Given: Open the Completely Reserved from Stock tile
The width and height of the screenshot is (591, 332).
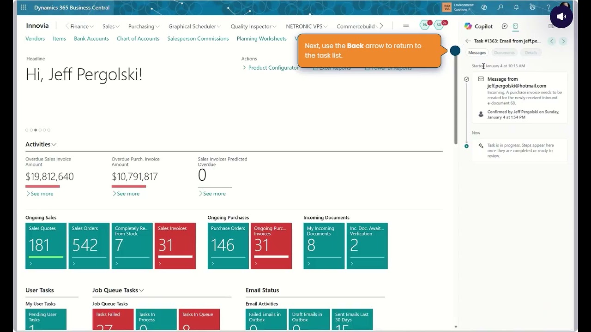Looking at the screenshot, I should click(132, 246).
